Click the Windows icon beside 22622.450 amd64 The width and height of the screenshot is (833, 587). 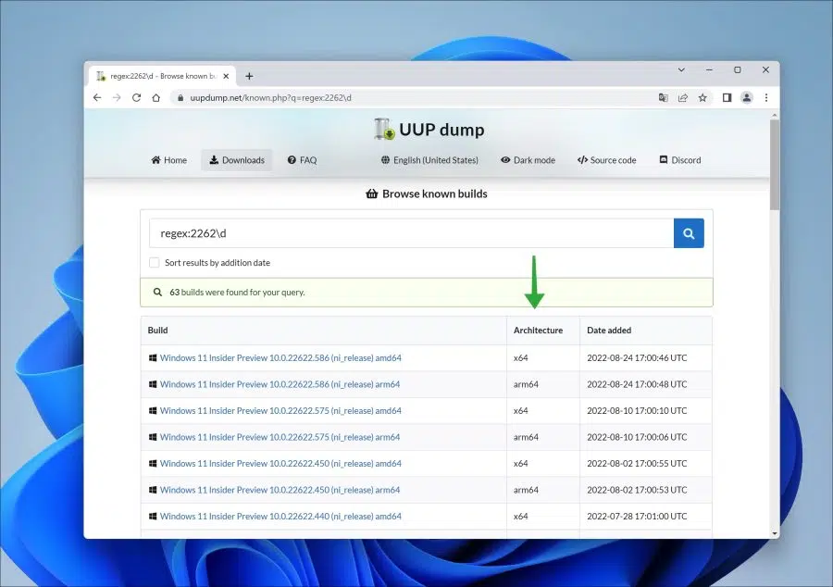pos(153,463)
